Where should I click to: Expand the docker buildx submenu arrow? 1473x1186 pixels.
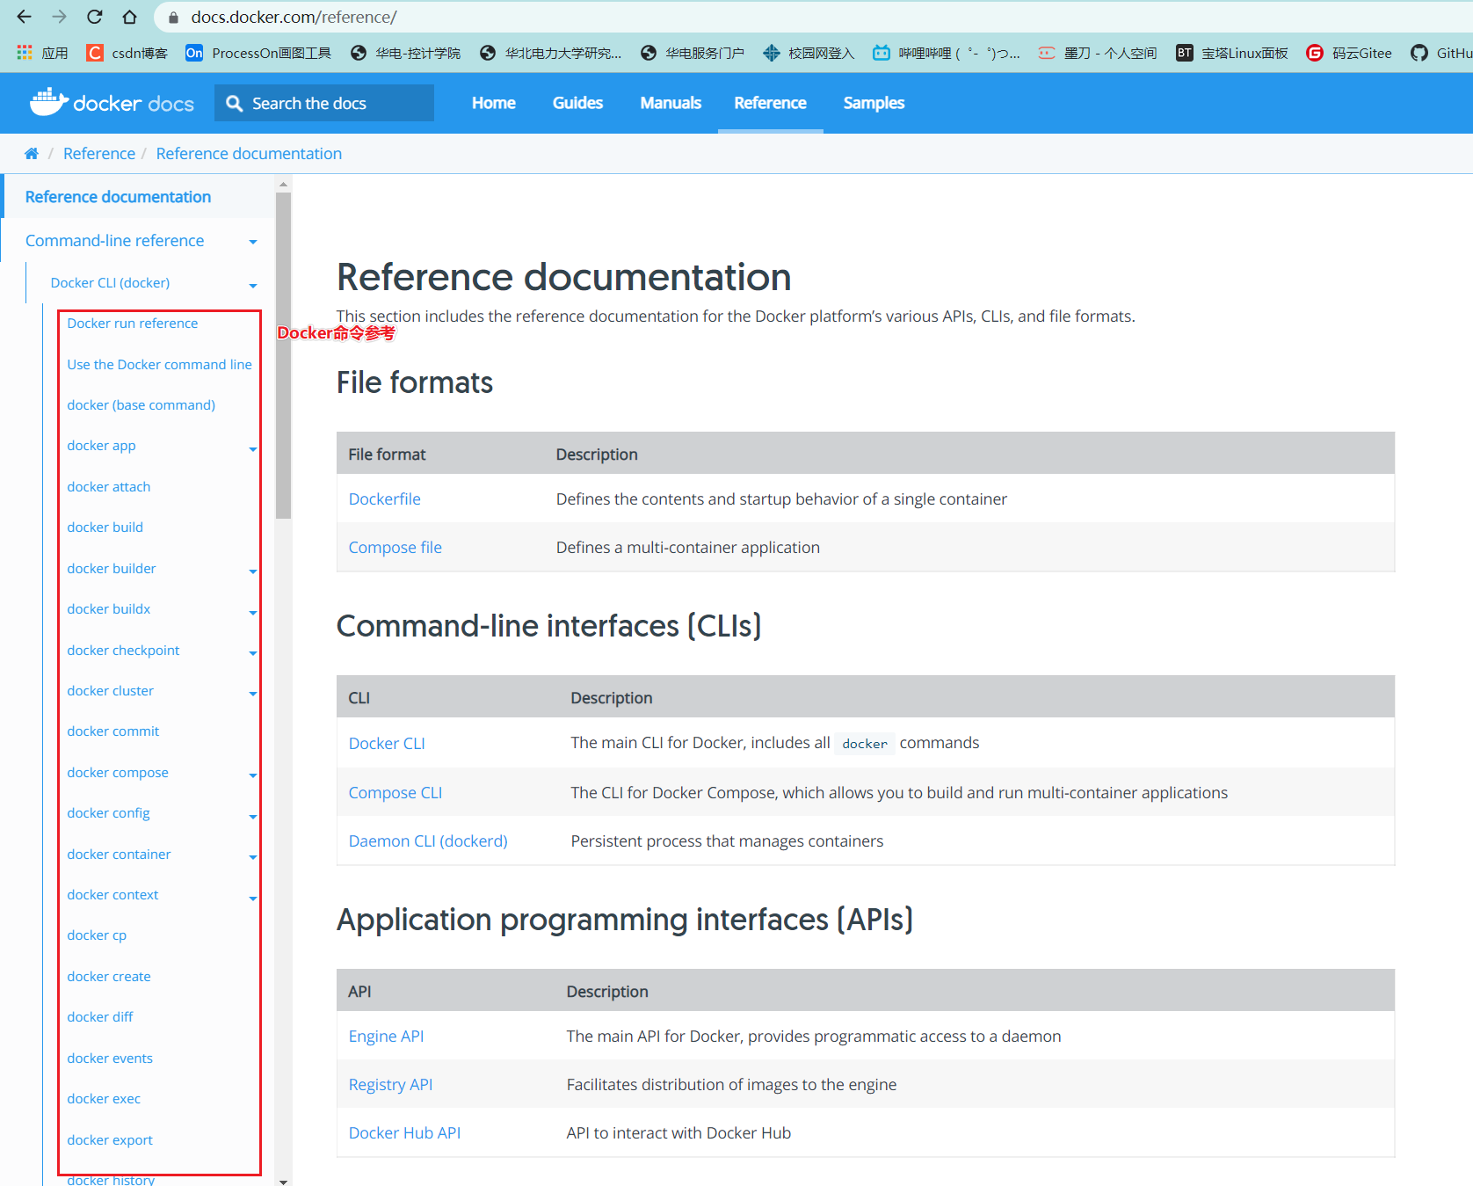click(253, 612)
